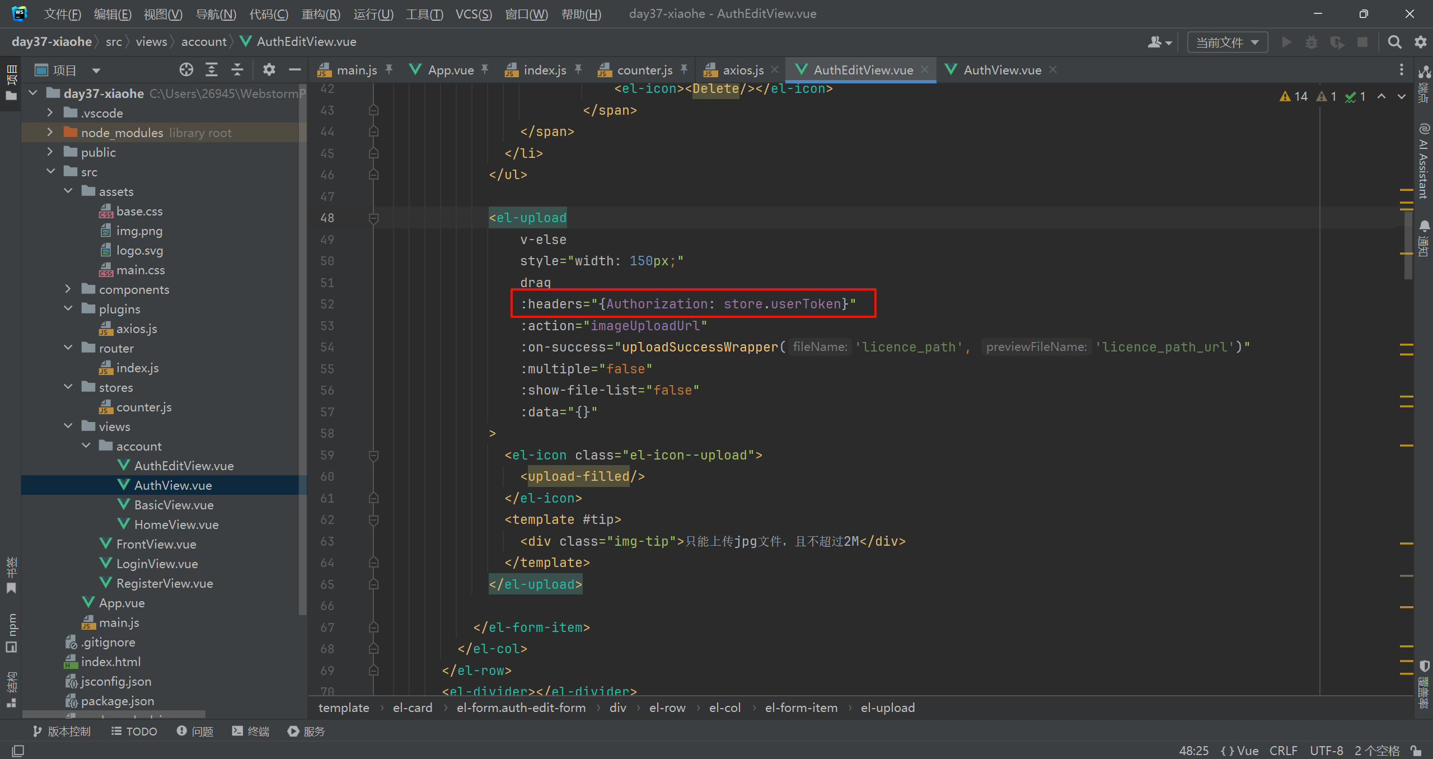Fold the el-icon block at line 59
This screenshot has height=759, width=1433.
click(374, 456)
